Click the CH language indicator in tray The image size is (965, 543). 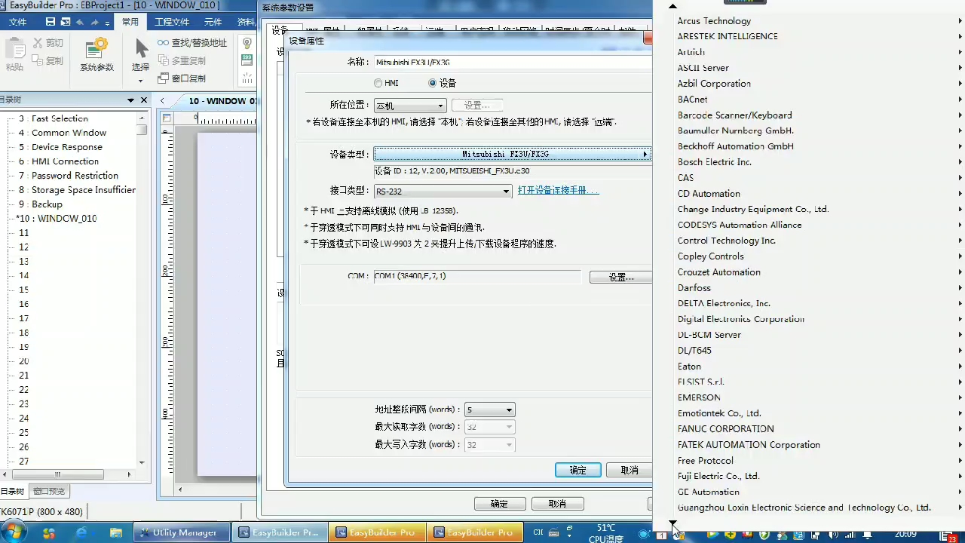click(x=538, y=532)
